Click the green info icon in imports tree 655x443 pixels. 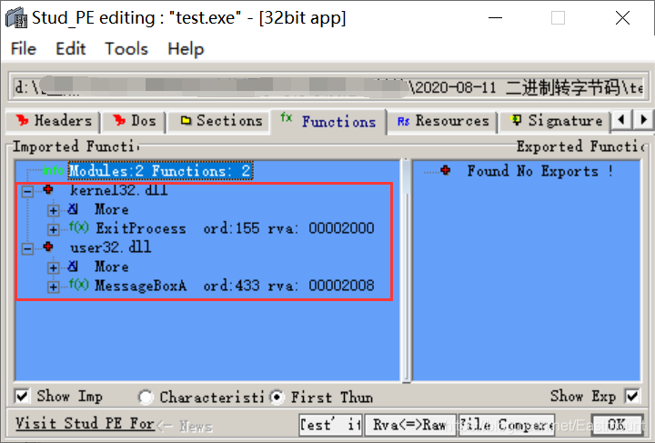[x=53, y=170]
